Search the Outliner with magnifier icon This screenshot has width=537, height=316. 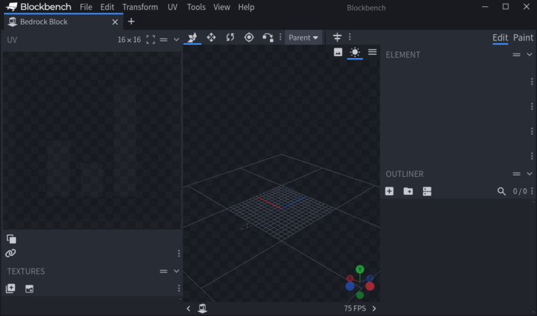pos(501,192)
